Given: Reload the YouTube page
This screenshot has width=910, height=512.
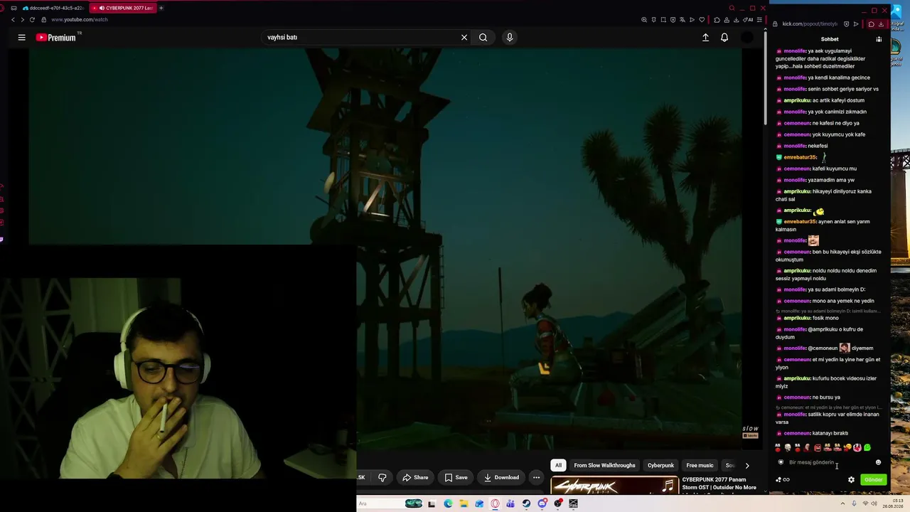Looking at the screenshot, I should click(32, 20).
